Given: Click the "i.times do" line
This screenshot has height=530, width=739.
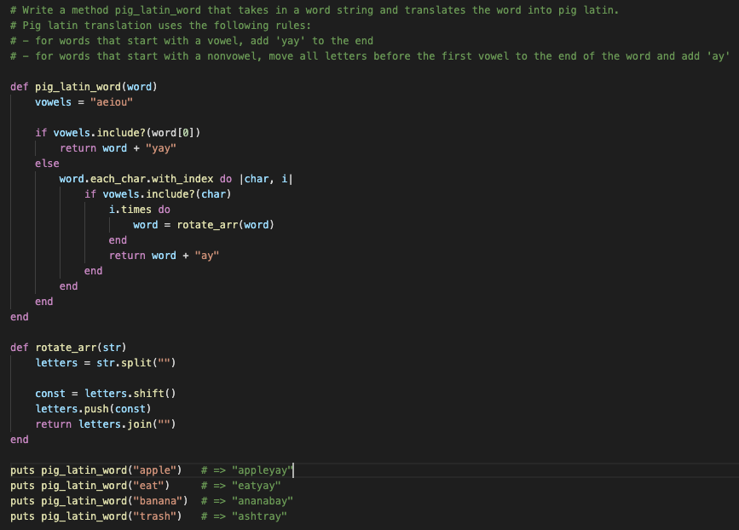Looking at the screenshot, I should pyautogui.click(x=140, y=210).
